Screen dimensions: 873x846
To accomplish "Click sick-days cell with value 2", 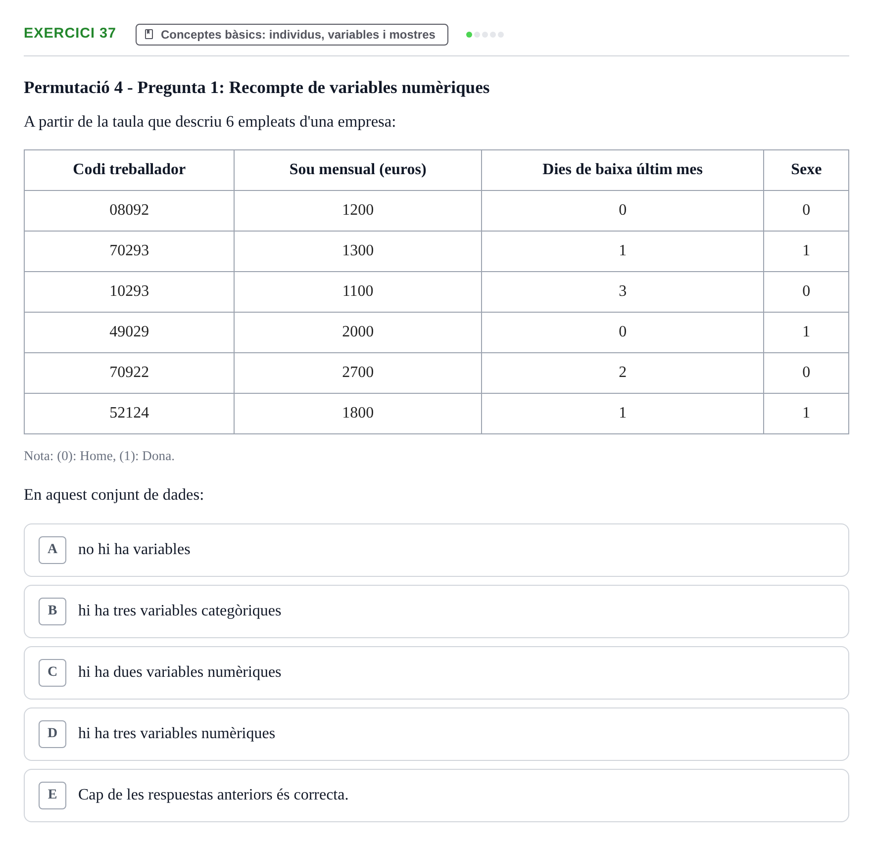I will (623, 373).
